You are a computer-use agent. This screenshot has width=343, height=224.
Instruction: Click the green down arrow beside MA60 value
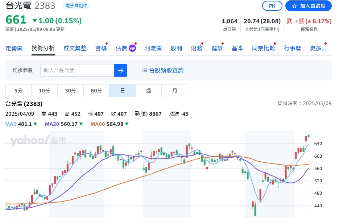click(127, 124)
